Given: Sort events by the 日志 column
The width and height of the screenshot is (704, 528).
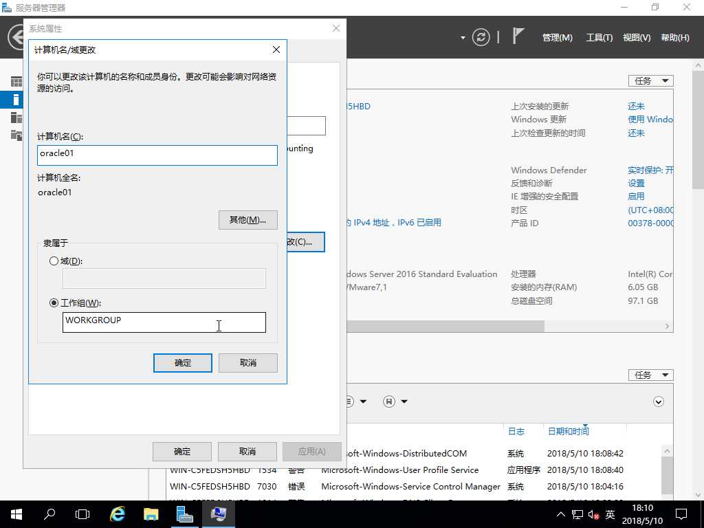Looking at the screenshot, I should [x=516, y=432].
